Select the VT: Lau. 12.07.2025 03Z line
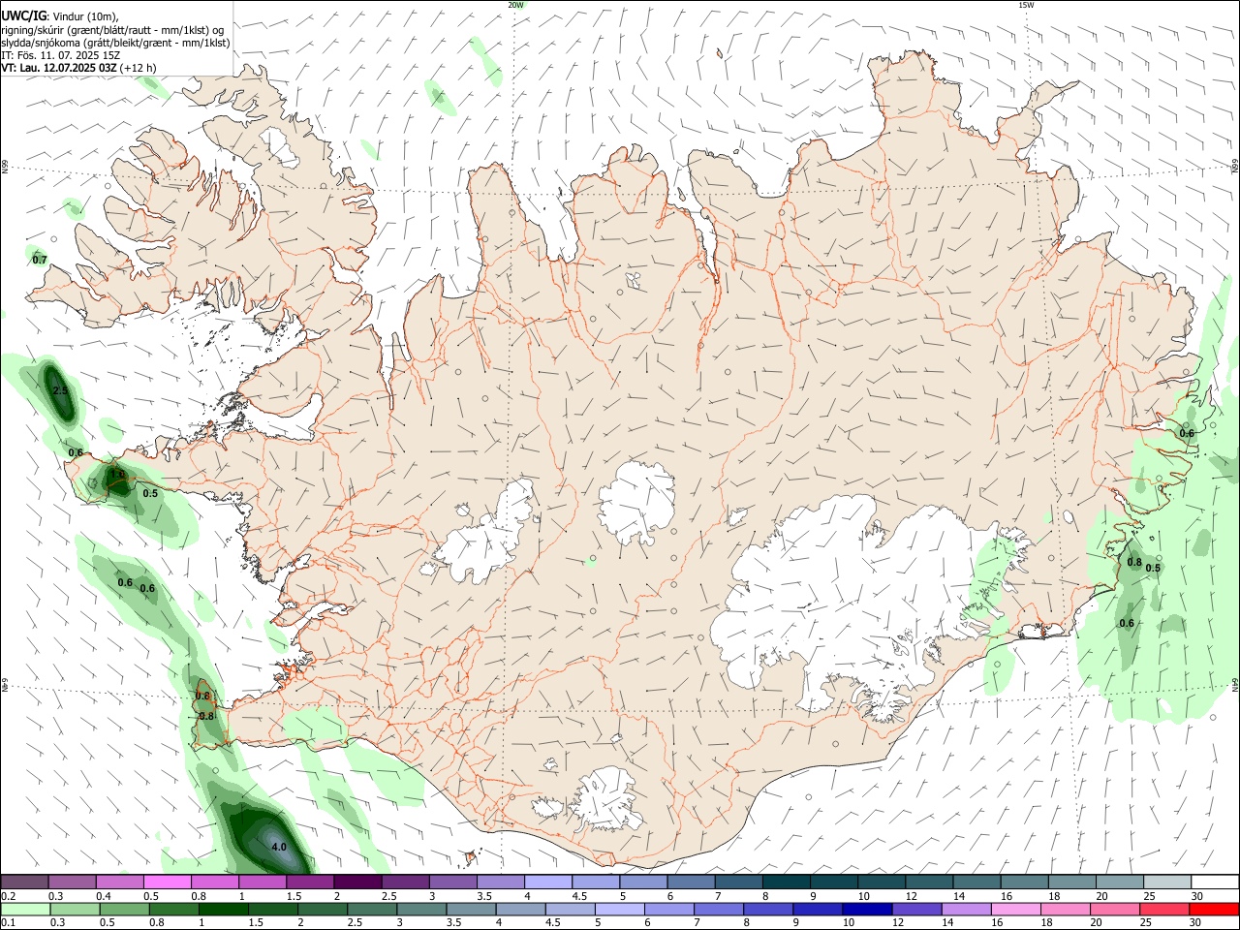Screen dimensions: 1240x930 point(78,68)
